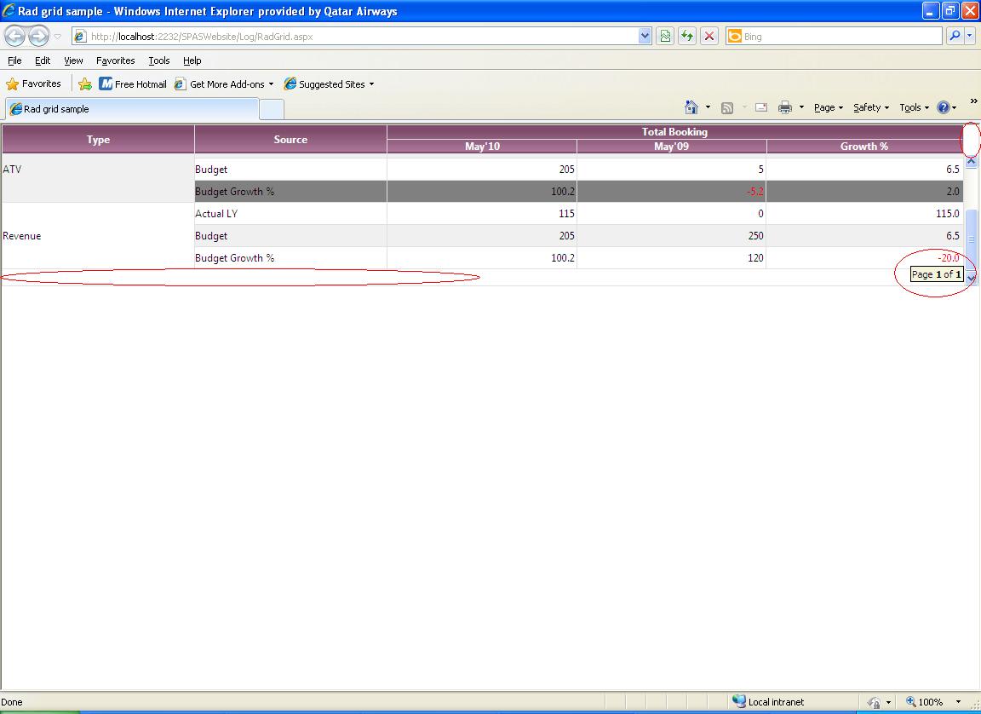Screen dimensions: 981x714
Task: Click the address bar URL field
Action: 357,37
